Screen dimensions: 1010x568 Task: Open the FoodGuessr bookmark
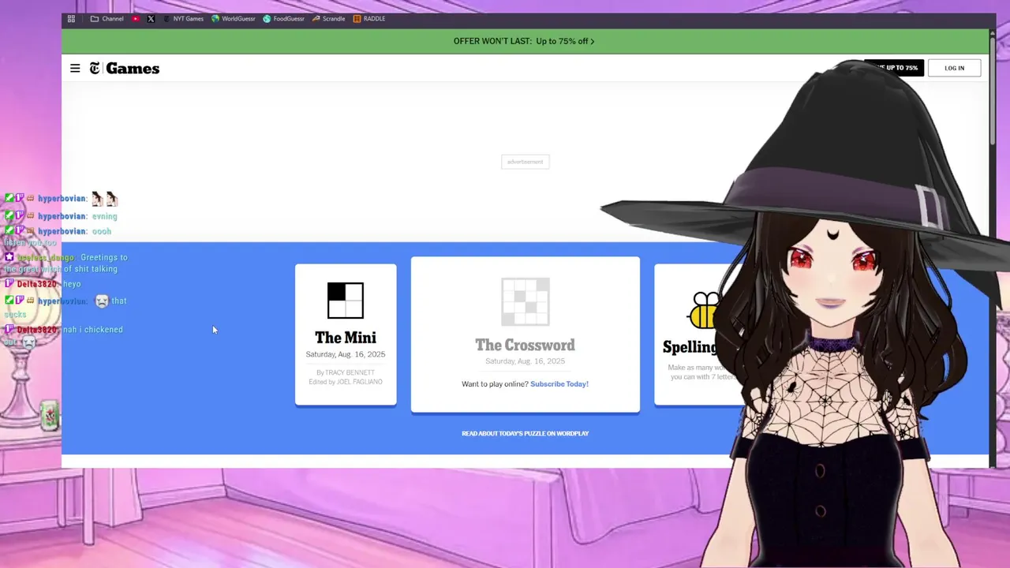(x=284, y=19)
